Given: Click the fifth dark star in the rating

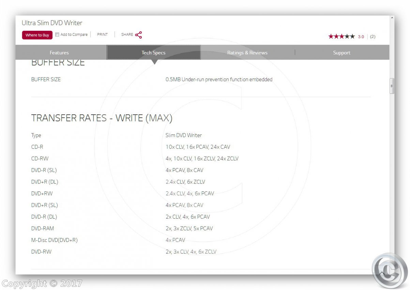Looking at the screenshot, I should 352,37.
